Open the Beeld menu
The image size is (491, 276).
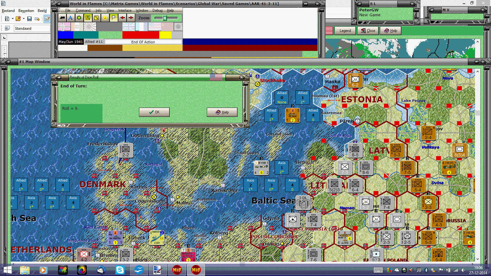[42, 11]
